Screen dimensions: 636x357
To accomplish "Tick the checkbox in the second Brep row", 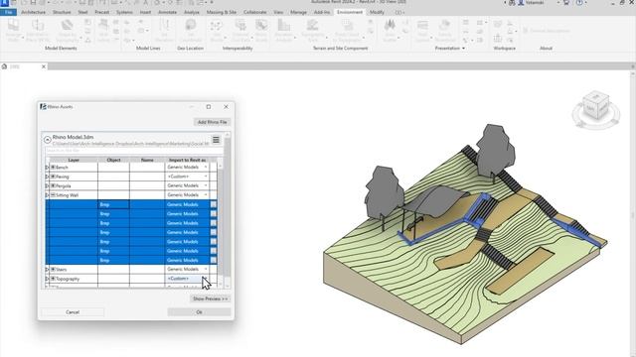I will [x=214, y=214].
